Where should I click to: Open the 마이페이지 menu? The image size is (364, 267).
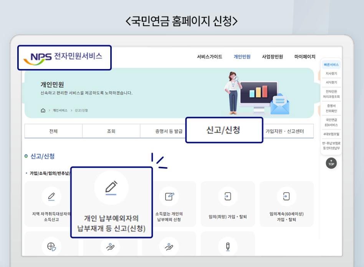click(305, 57)
